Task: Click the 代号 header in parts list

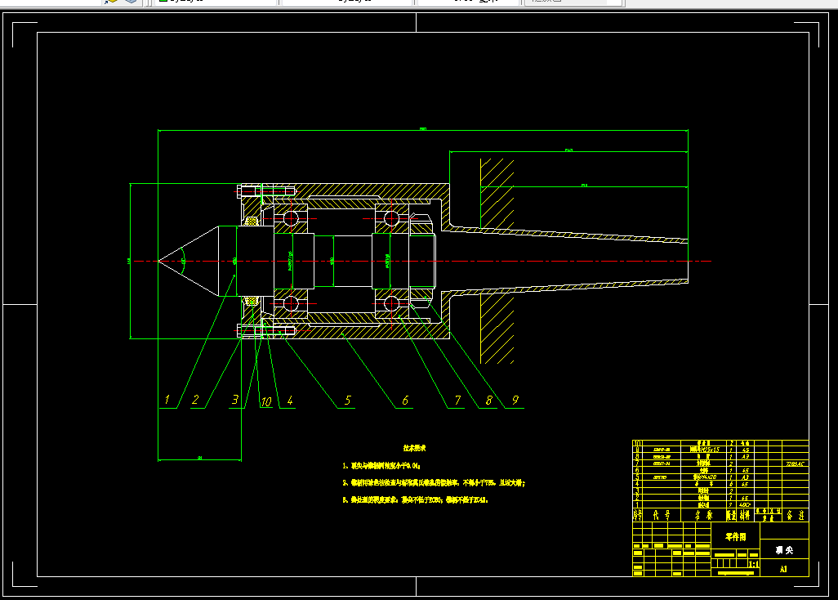Action: pos(661,516)
